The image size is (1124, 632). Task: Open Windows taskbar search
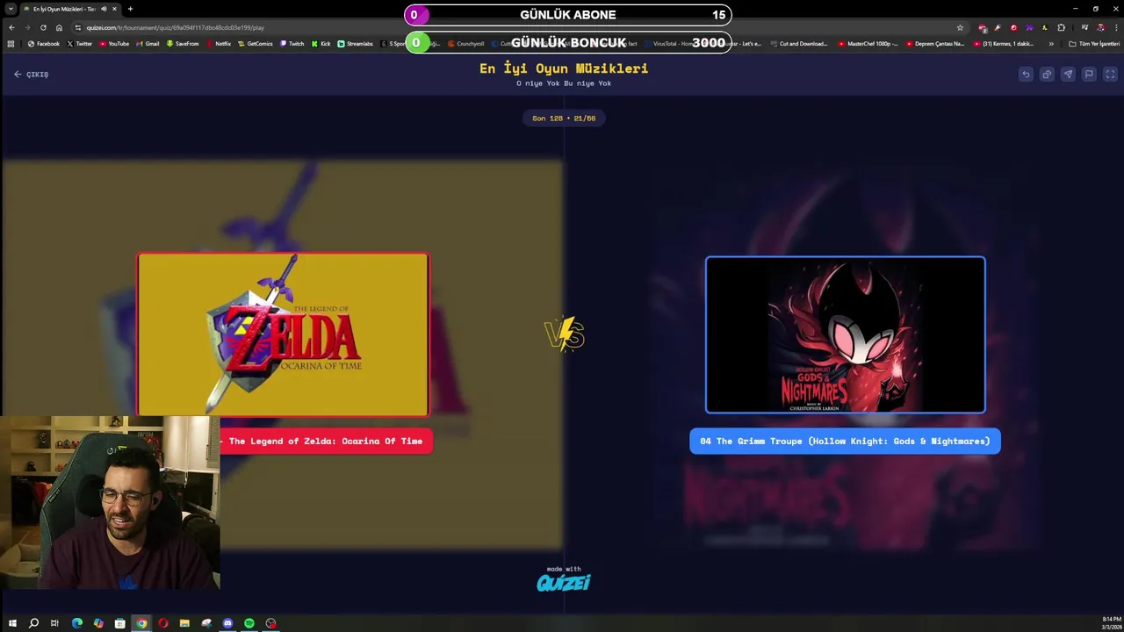[33, 623]
